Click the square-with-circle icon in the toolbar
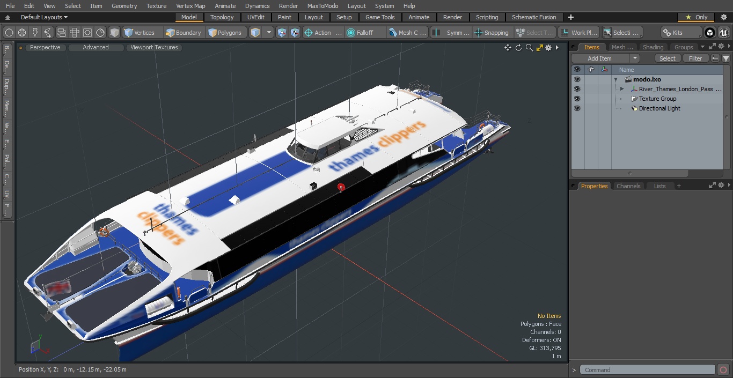The height and width of the screenshot is (378, 733). [87, 33]
